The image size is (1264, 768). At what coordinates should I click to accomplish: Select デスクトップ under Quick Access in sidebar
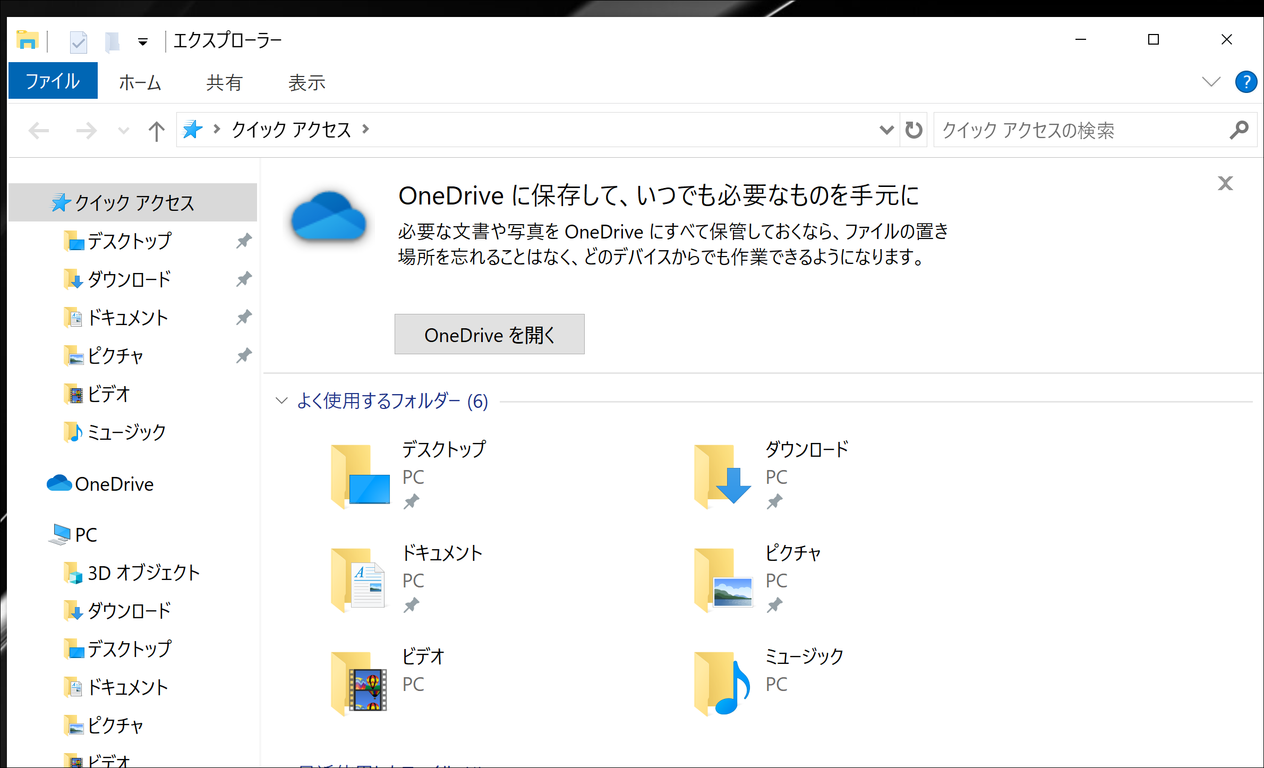point(129,241)
